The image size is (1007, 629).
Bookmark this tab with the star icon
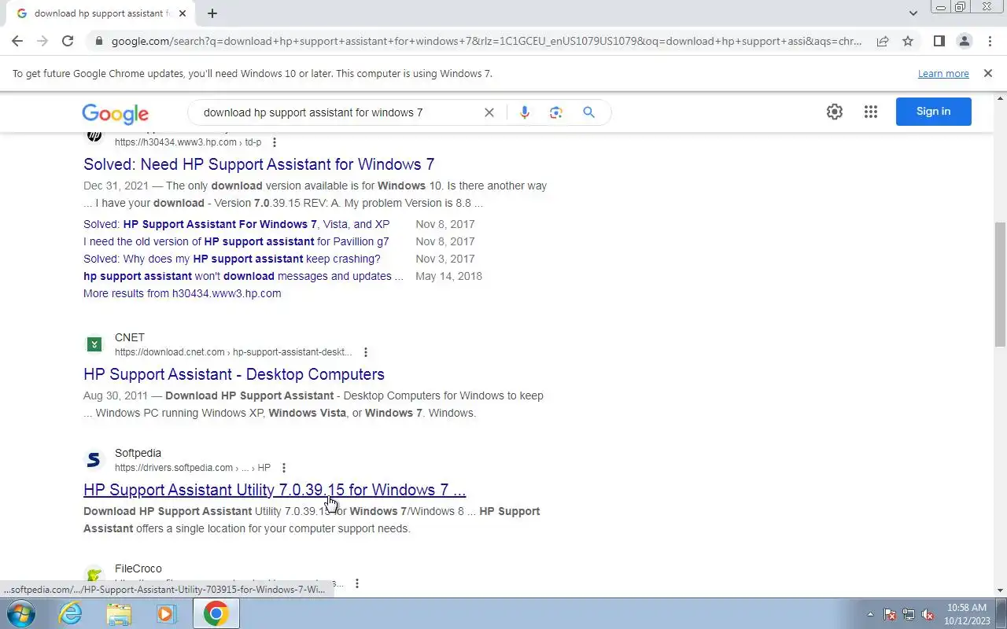[908, 41]
